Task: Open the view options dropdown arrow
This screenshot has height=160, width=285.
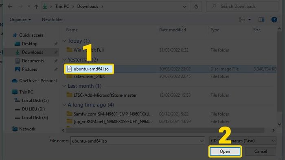Action: coord(249,19)
